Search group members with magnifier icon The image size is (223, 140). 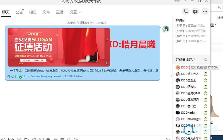pyautogui.click(x=206, y=60)
